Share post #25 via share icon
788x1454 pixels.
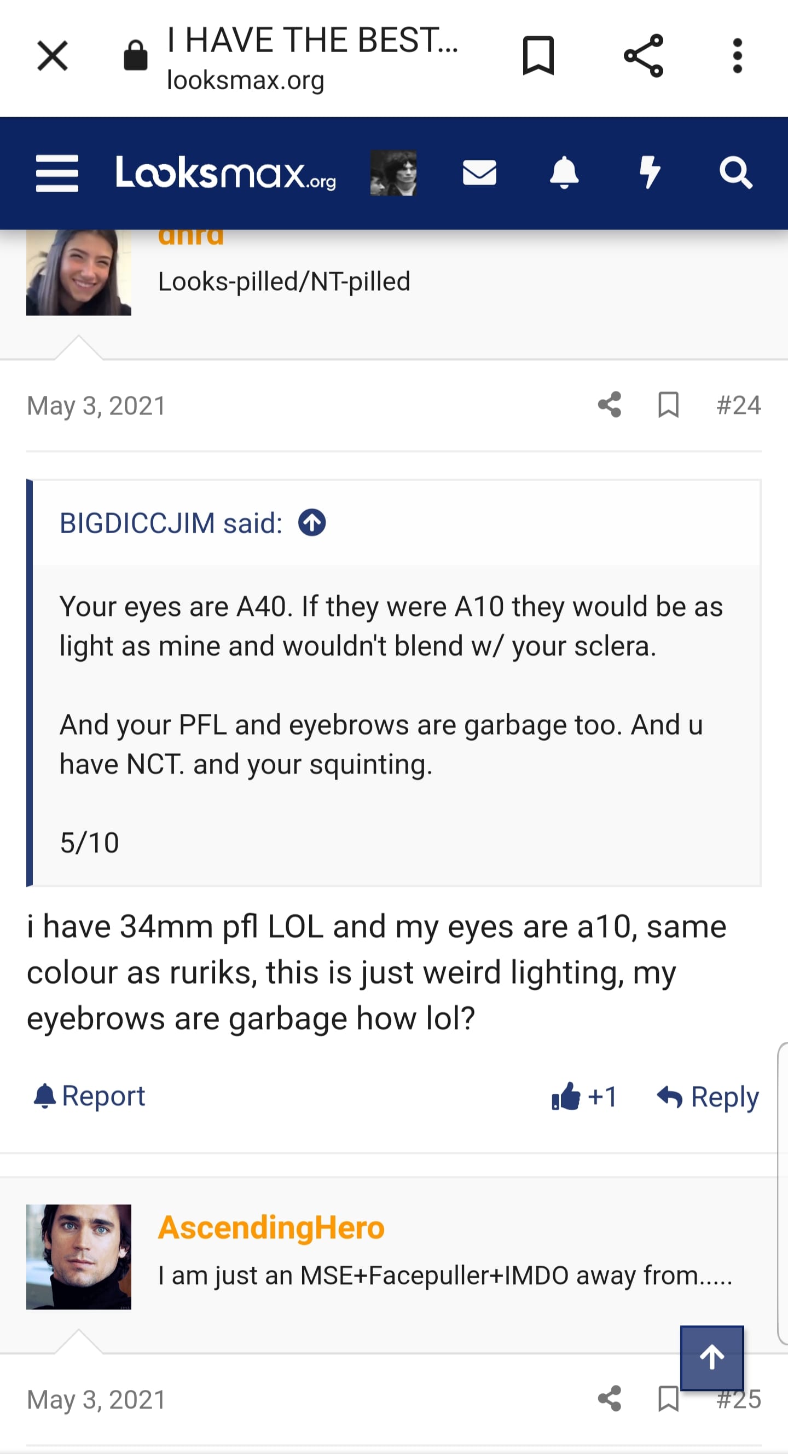(x=610, y=1399)
